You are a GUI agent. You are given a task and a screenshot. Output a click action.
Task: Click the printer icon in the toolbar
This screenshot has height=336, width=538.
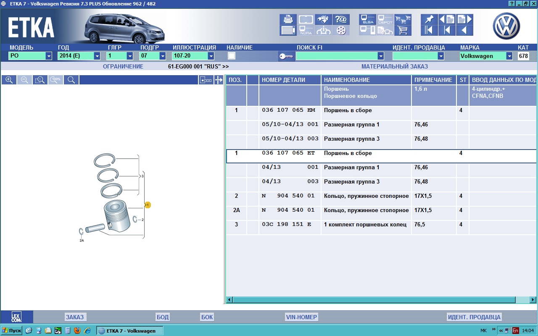[288, 19]
